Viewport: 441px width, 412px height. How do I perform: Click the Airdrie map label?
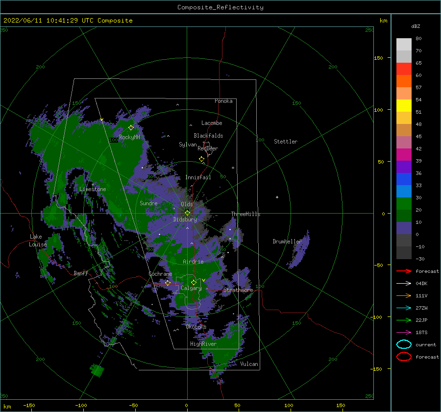click(x=193, y=262)
